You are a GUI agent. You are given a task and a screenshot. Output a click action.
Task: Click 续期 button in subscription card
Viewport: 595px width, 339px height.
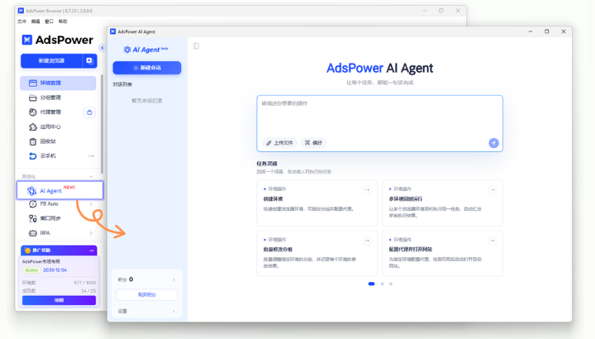coord(59,300)
